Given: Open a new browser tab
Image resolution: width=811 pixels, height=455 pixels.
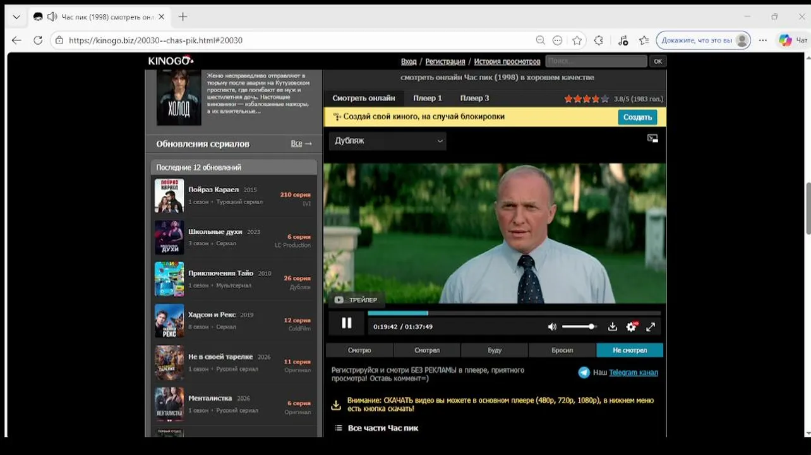Looking at the screenshot, I should point(183,16).
